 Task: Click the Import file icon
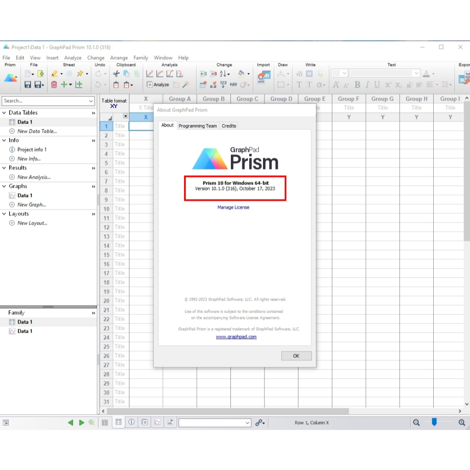(263, 79)
